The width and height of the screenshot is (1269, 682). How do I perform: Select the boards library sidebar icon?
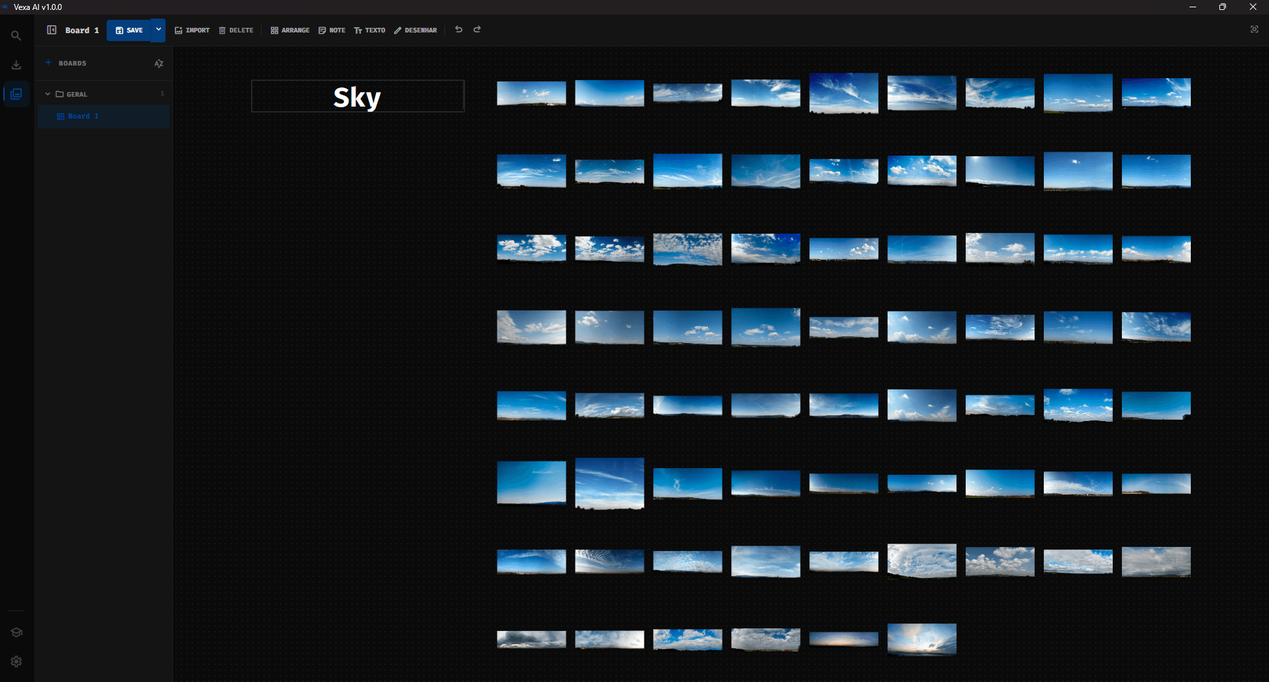tap(16, 94)
